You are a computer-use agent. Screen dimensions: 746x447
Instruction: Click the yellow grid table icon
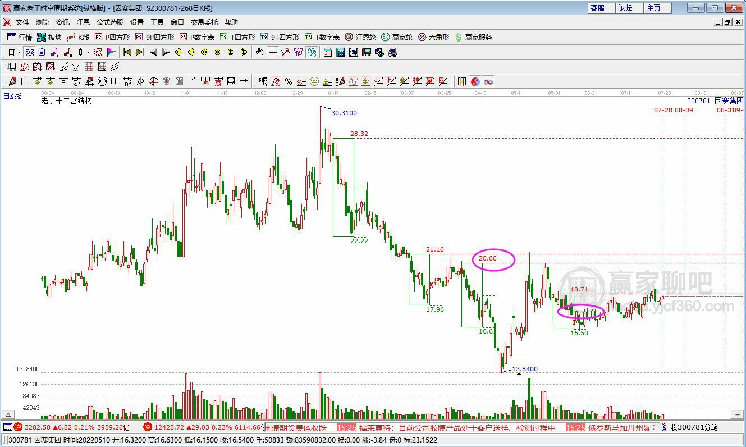click(462, 81)
